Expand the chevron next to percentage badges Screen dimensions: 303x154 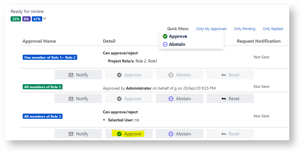click(45, 19)
